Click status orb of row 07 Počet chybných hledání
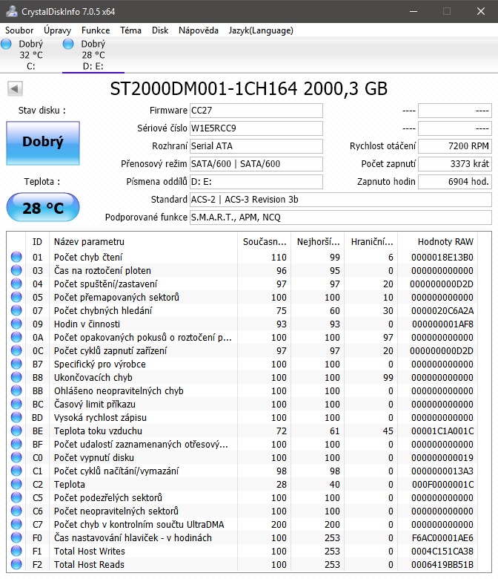Viewport: 498px width, 579px height. pos(16,310)
